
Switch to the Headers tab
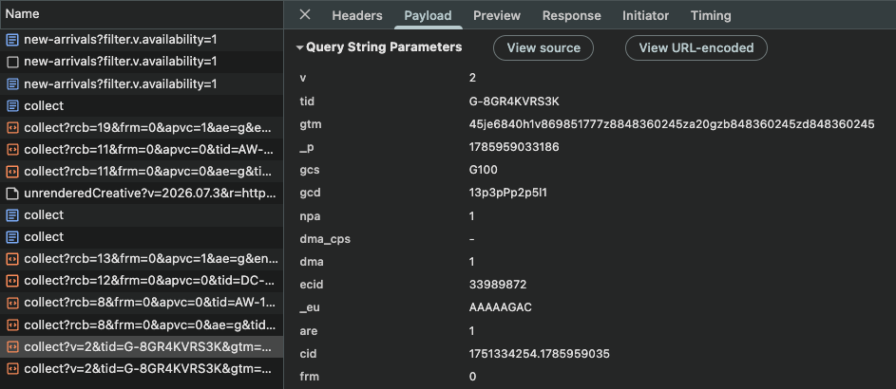tap(357, 15)
